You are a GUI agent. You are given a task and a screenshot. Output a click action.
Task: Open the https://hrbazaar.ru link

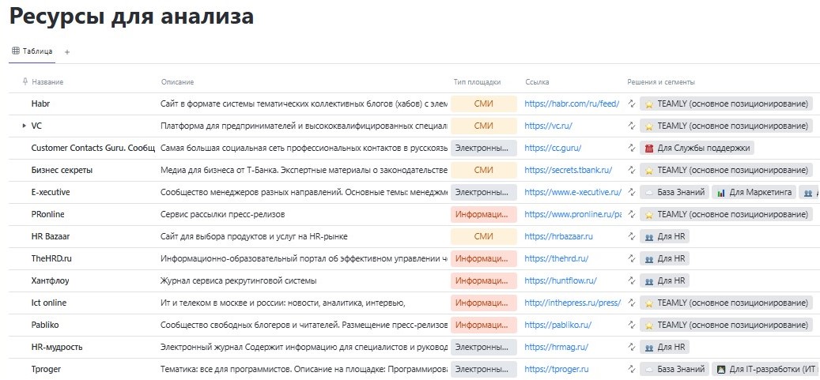(x=558, y=236)
